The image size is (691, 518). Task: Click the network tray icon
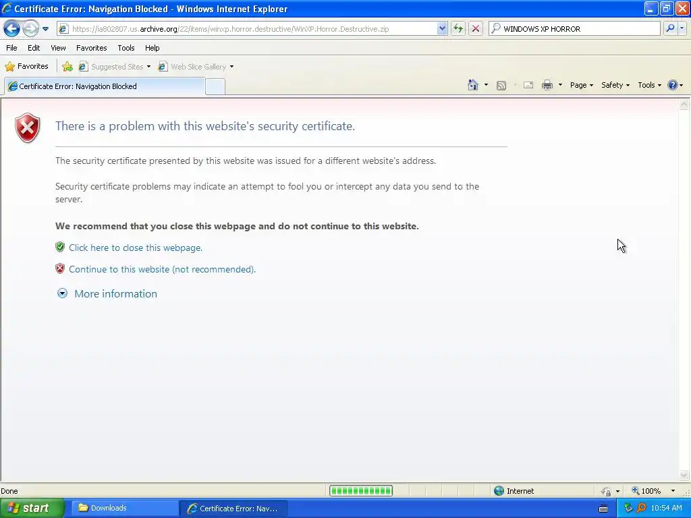pyautogui.click(x=628, y=509)
